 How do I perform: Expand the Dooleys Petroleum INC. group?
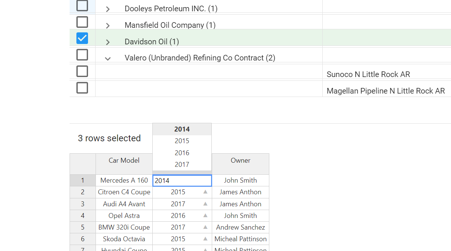point(108,9)
